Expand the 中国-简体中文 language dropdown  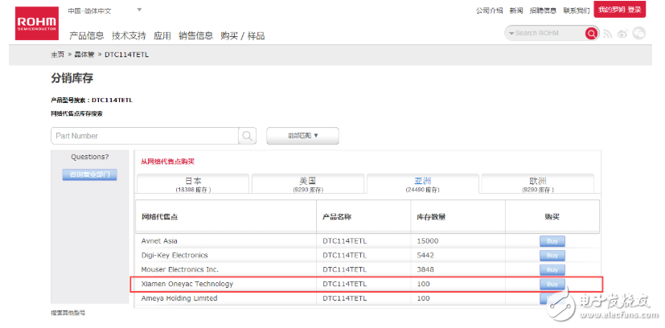point(140,10)
